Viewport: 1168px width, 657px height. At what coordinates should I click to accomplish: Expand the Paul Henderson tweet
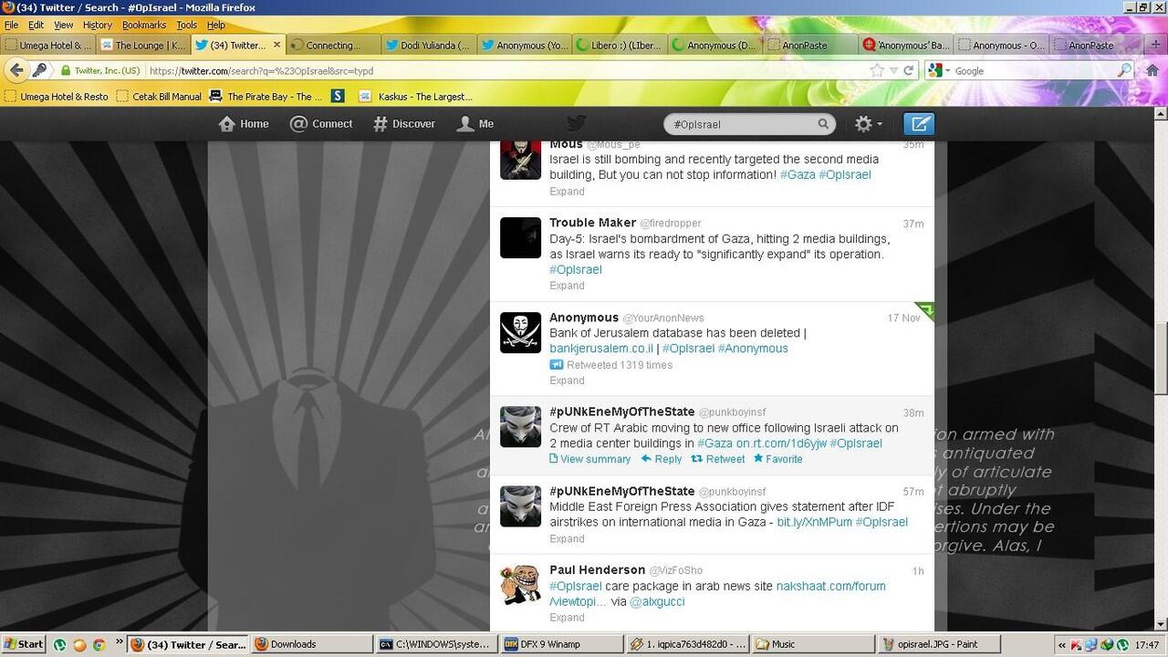(567, 618)
